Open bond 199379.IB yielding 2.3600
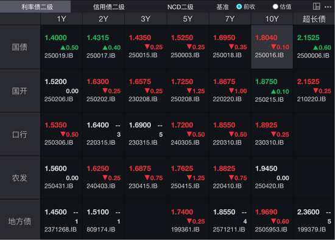Screen dimensions: 335x240 [x=314, y=219]
